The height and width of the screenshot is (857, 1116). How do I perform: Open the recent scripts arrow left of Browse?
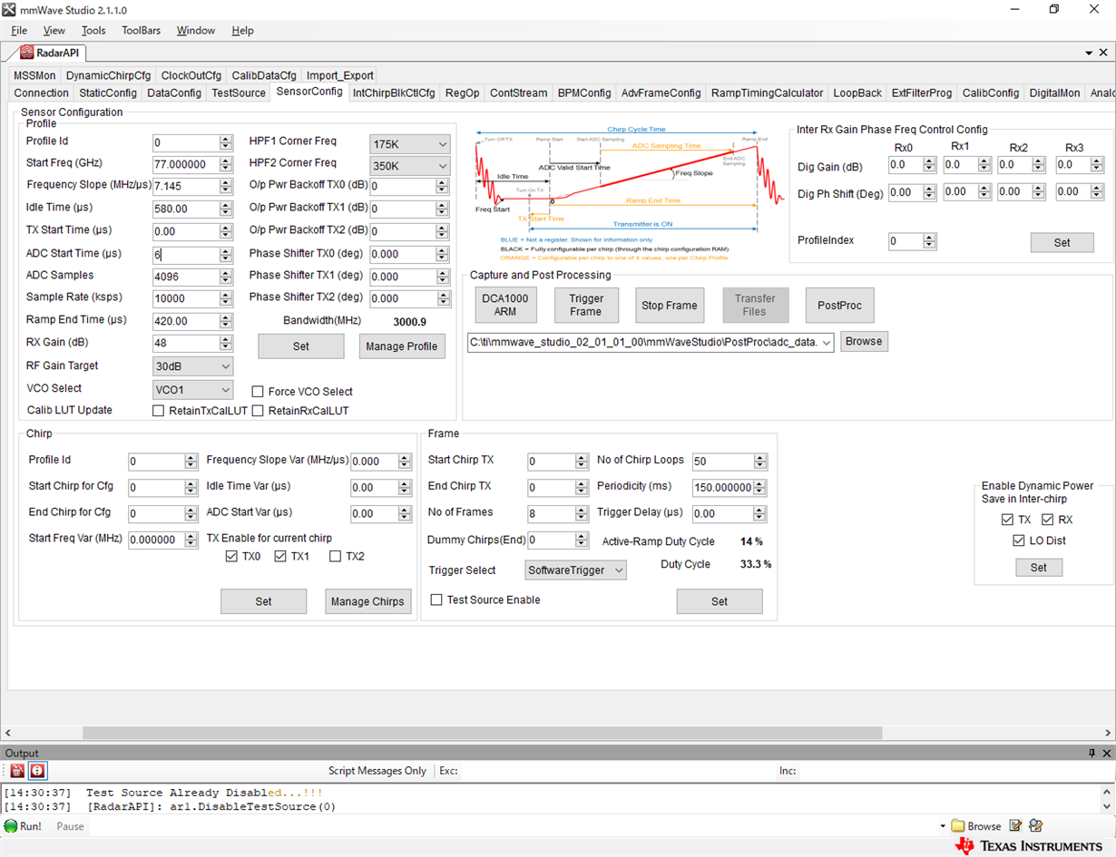point(943,826)
